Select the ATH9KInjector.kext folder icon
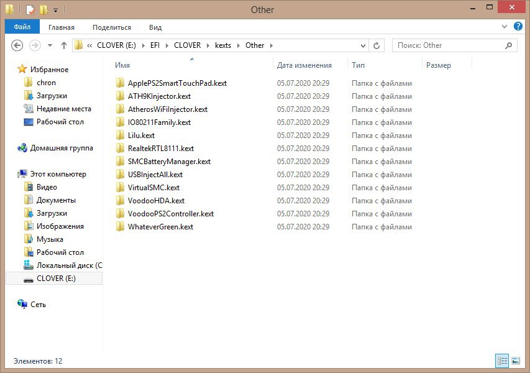 (x=120, y=96)
